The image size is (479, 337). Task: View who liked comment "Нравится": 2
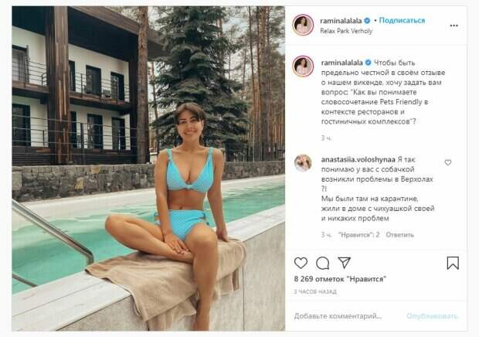pyautogui.click(x=358, y=235)
